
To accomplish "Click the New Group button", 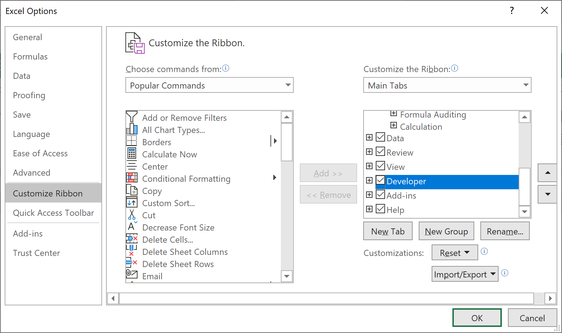I will (x=446, y=232).
